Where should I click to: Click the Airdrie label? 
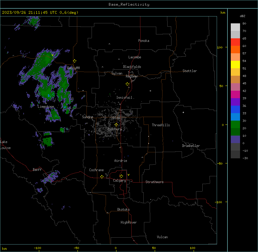click(x=121, y=161)
